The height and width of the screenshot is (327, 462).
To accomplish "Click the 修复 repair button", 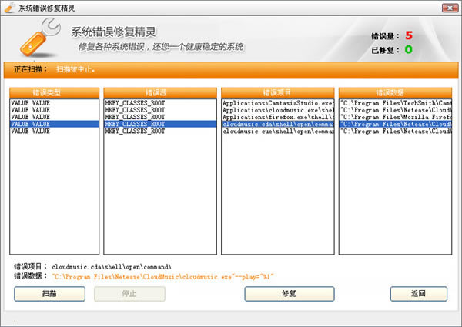I will [290, 294].
